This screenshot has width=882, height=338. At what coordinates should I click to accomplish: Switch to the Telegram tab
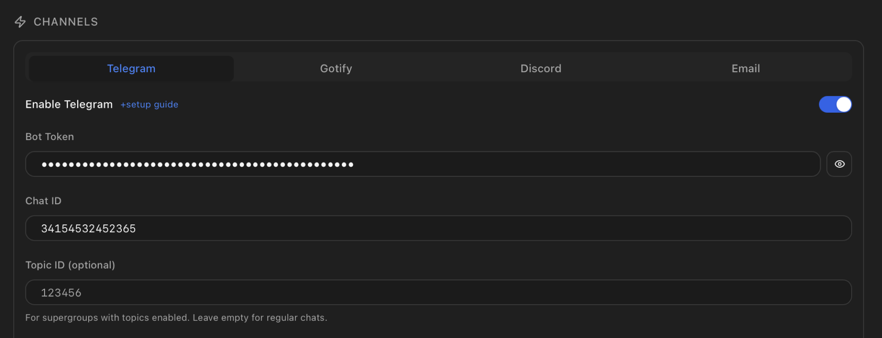click(131, 69)
